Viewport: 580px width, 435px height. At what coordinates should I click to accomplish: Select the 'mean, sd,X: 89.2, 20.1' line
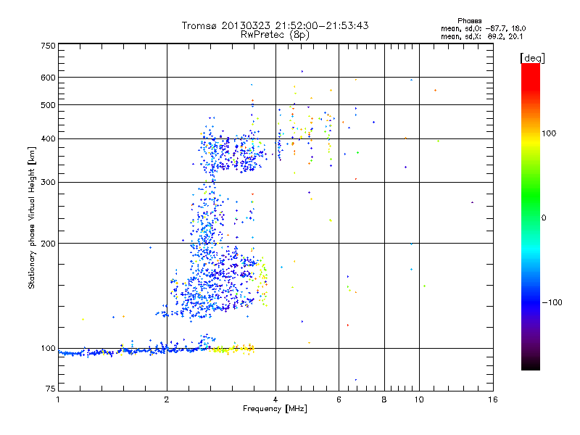point(481,37)
